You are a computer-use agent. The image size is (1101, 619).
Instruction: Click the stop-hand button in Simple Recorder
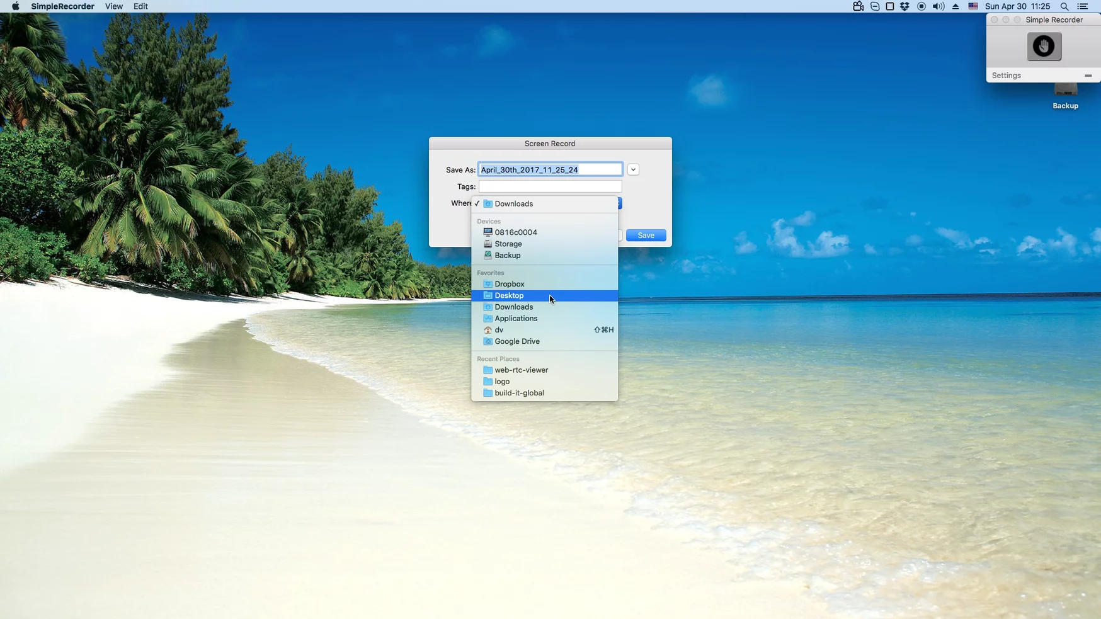tap(1044, 47)
